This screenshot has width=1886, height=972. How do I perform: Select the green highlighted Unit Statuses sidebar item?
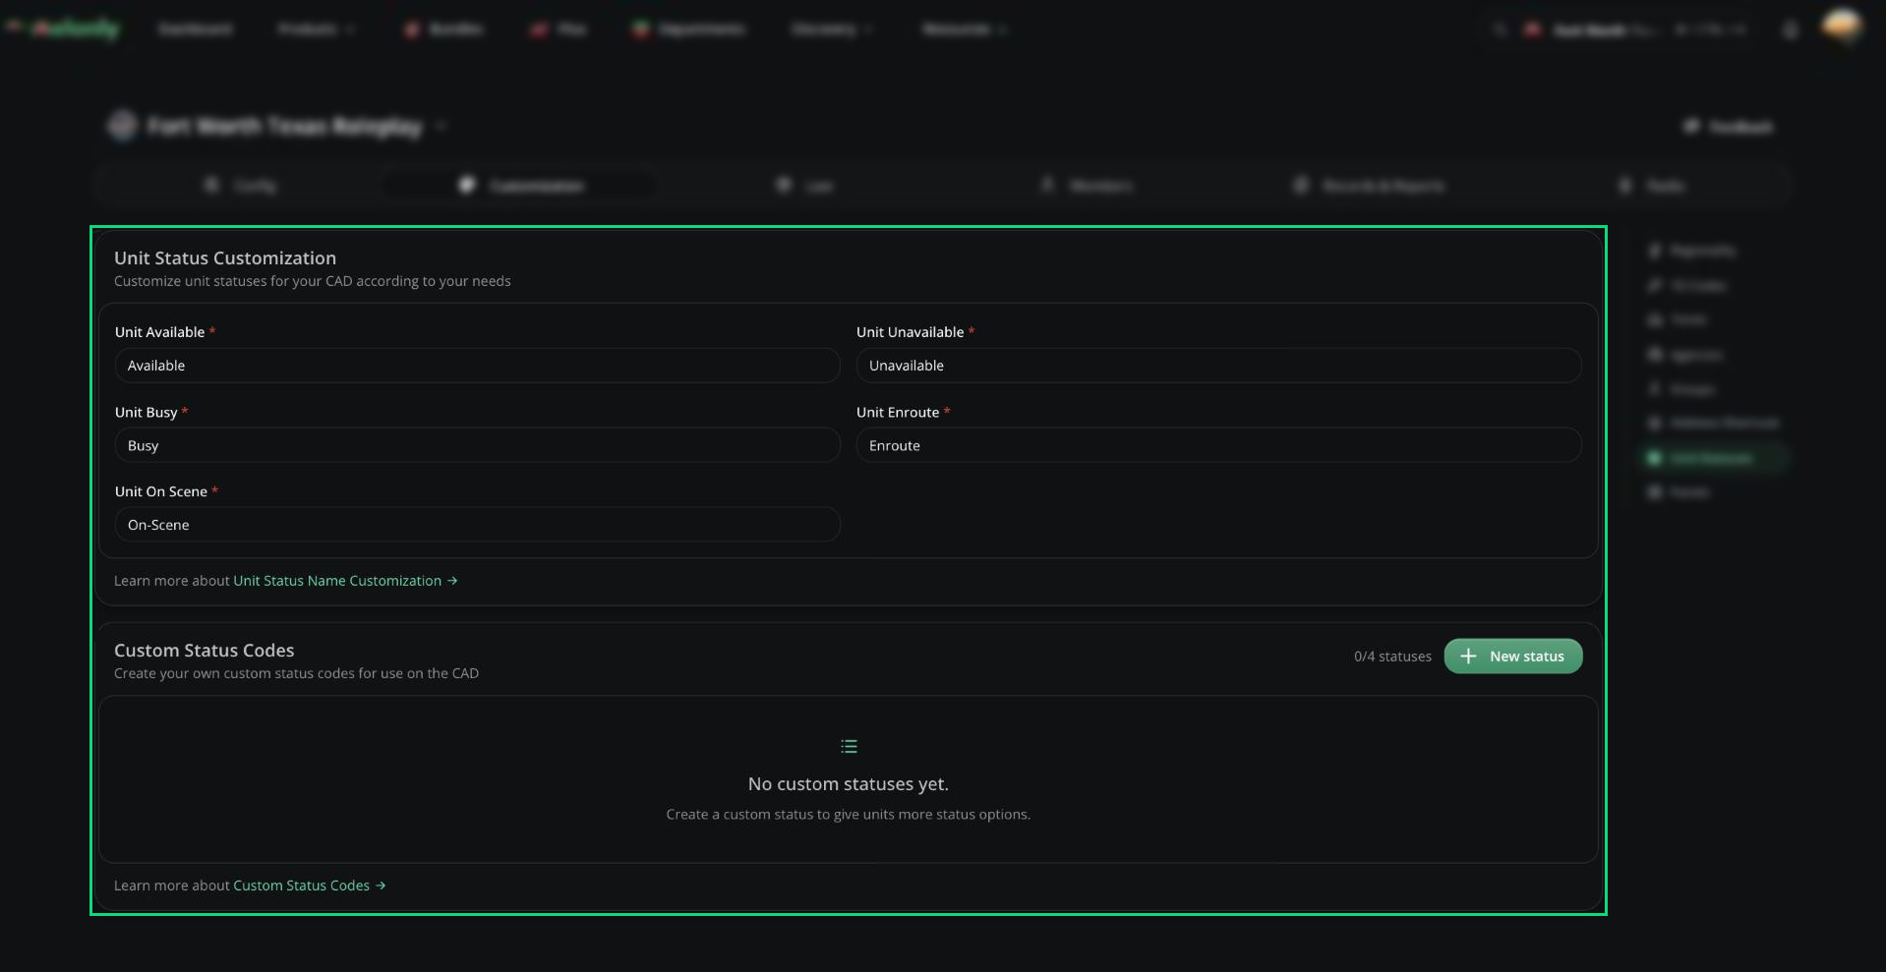pos(1714,458)
